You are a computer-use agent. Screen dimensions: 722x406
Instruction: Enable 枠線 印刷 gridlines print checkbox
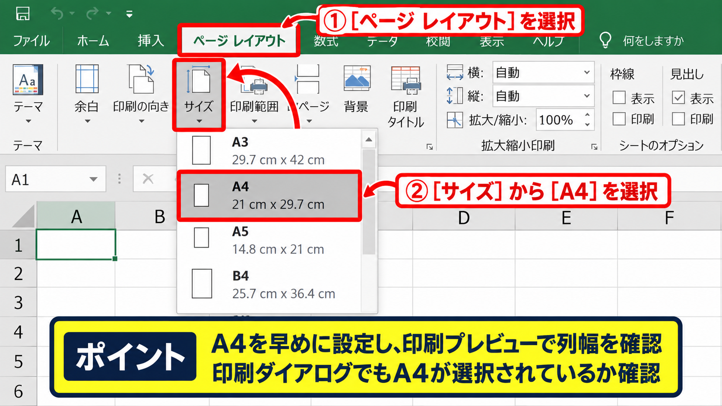click(619, 118)
